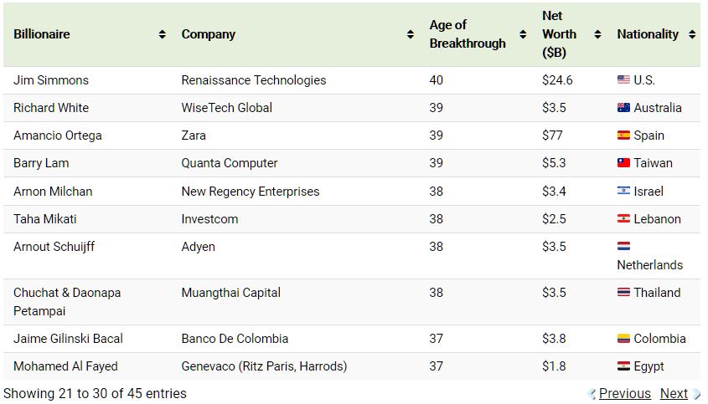Click the Lebanon flag icon

click(623, 219)
